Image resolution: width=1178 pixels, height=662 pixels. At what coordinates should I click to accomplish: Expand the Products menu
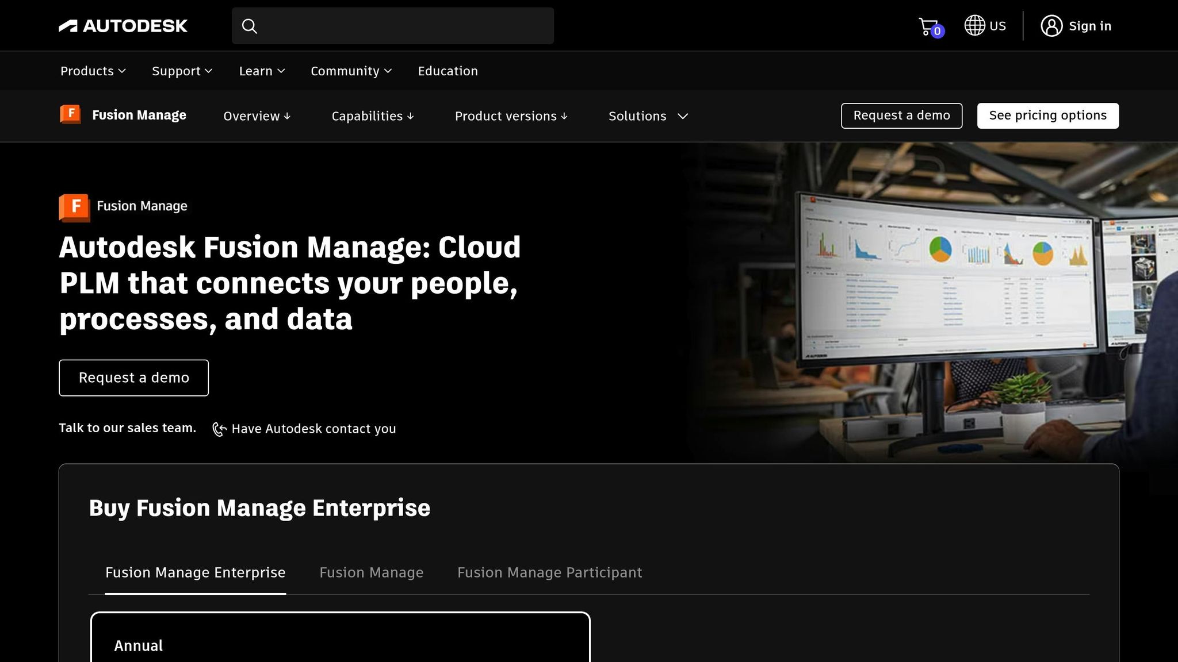[x=92, y=70]
